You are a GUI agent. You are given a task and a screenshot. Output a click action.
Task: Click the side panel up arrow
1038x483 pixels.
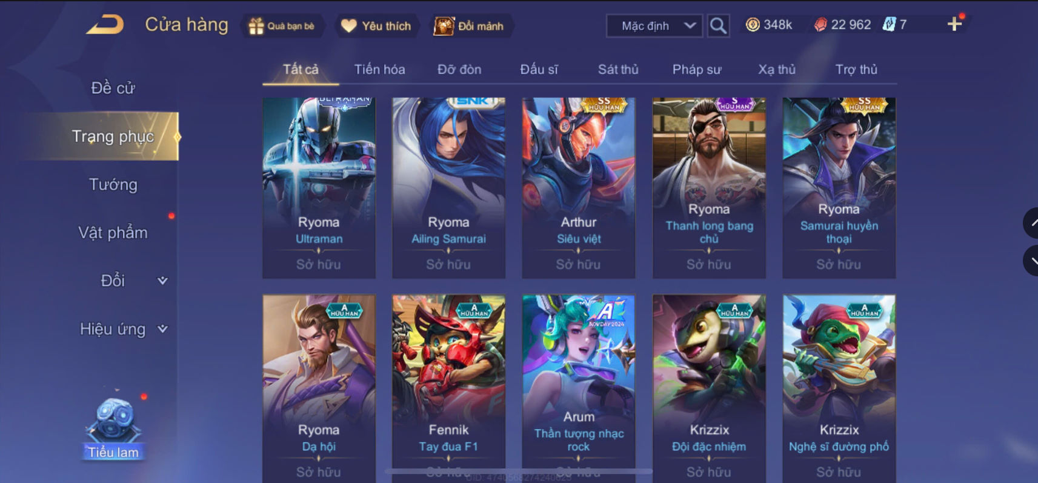pyautogui.click(x=1031, y=223)
